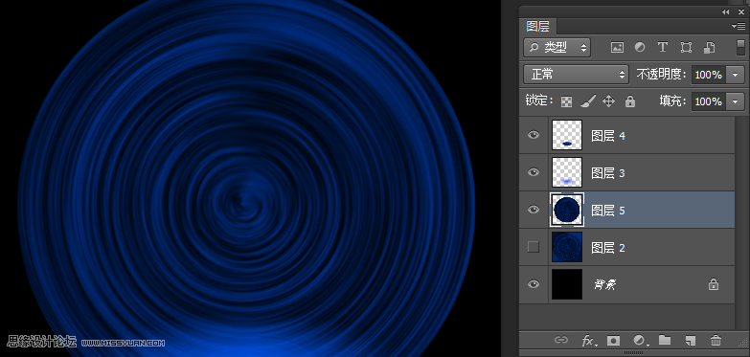Delete layer with trash icon

coord(716,341)
